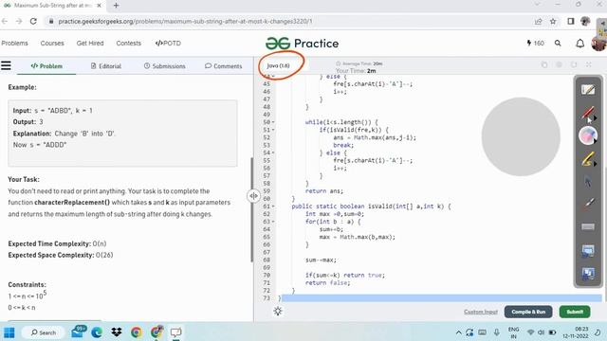Open the notifications bell
The width and height of the screenshot is (607, 341).
[579, 44]
